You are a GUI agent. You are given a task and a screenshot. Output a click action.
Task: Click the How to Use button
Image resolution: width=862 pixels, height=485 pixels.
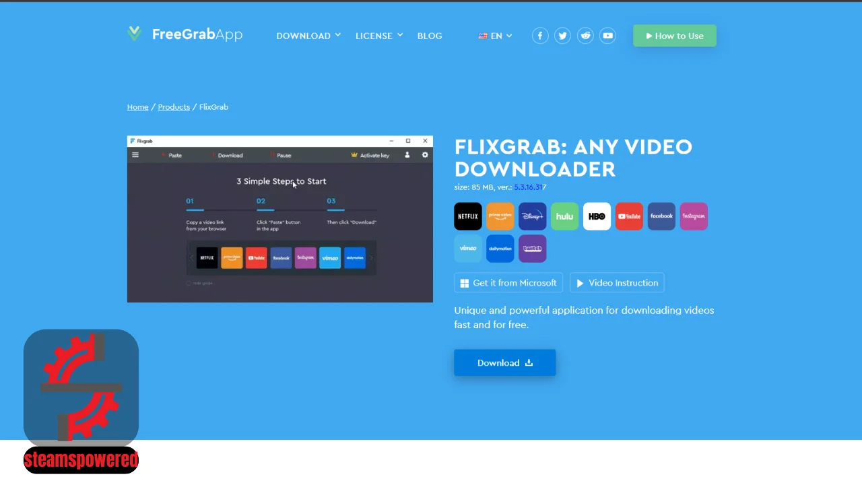point(675,36)
